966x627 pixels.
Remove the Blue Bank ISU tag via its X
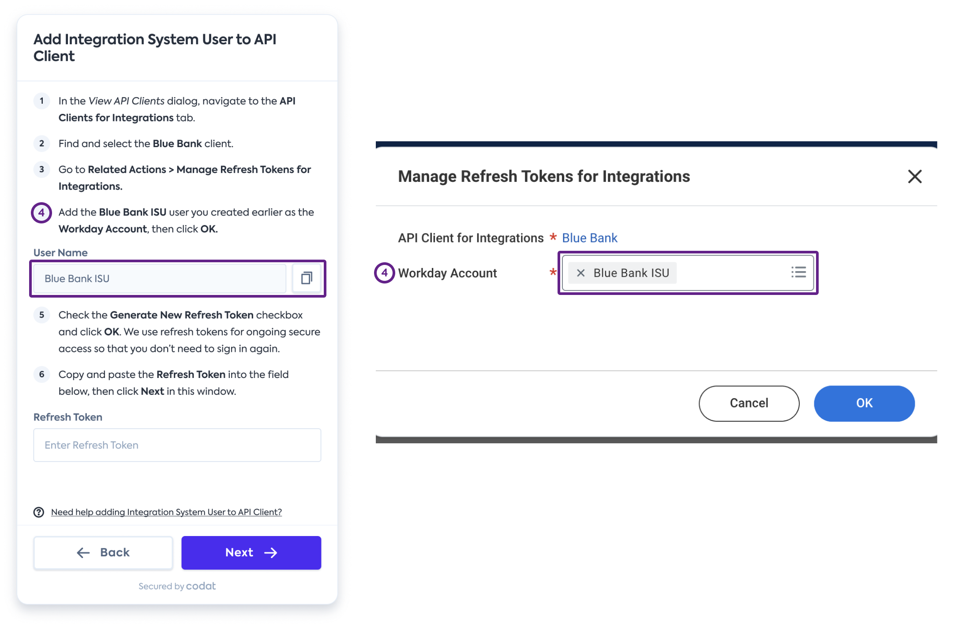pyautogui.click(x=581, y=273)
